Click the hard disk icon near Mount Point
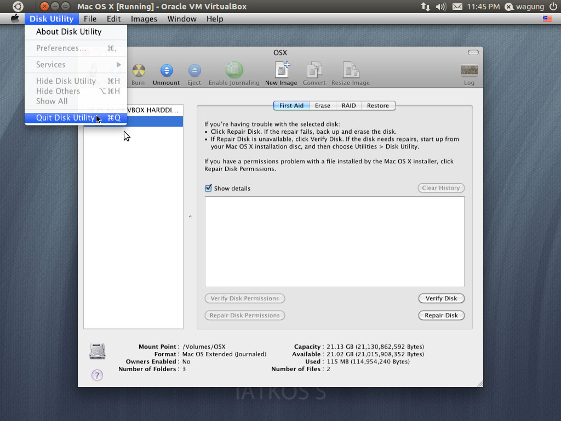The height and width of the screenshot is (421, 561). point(98,351)
